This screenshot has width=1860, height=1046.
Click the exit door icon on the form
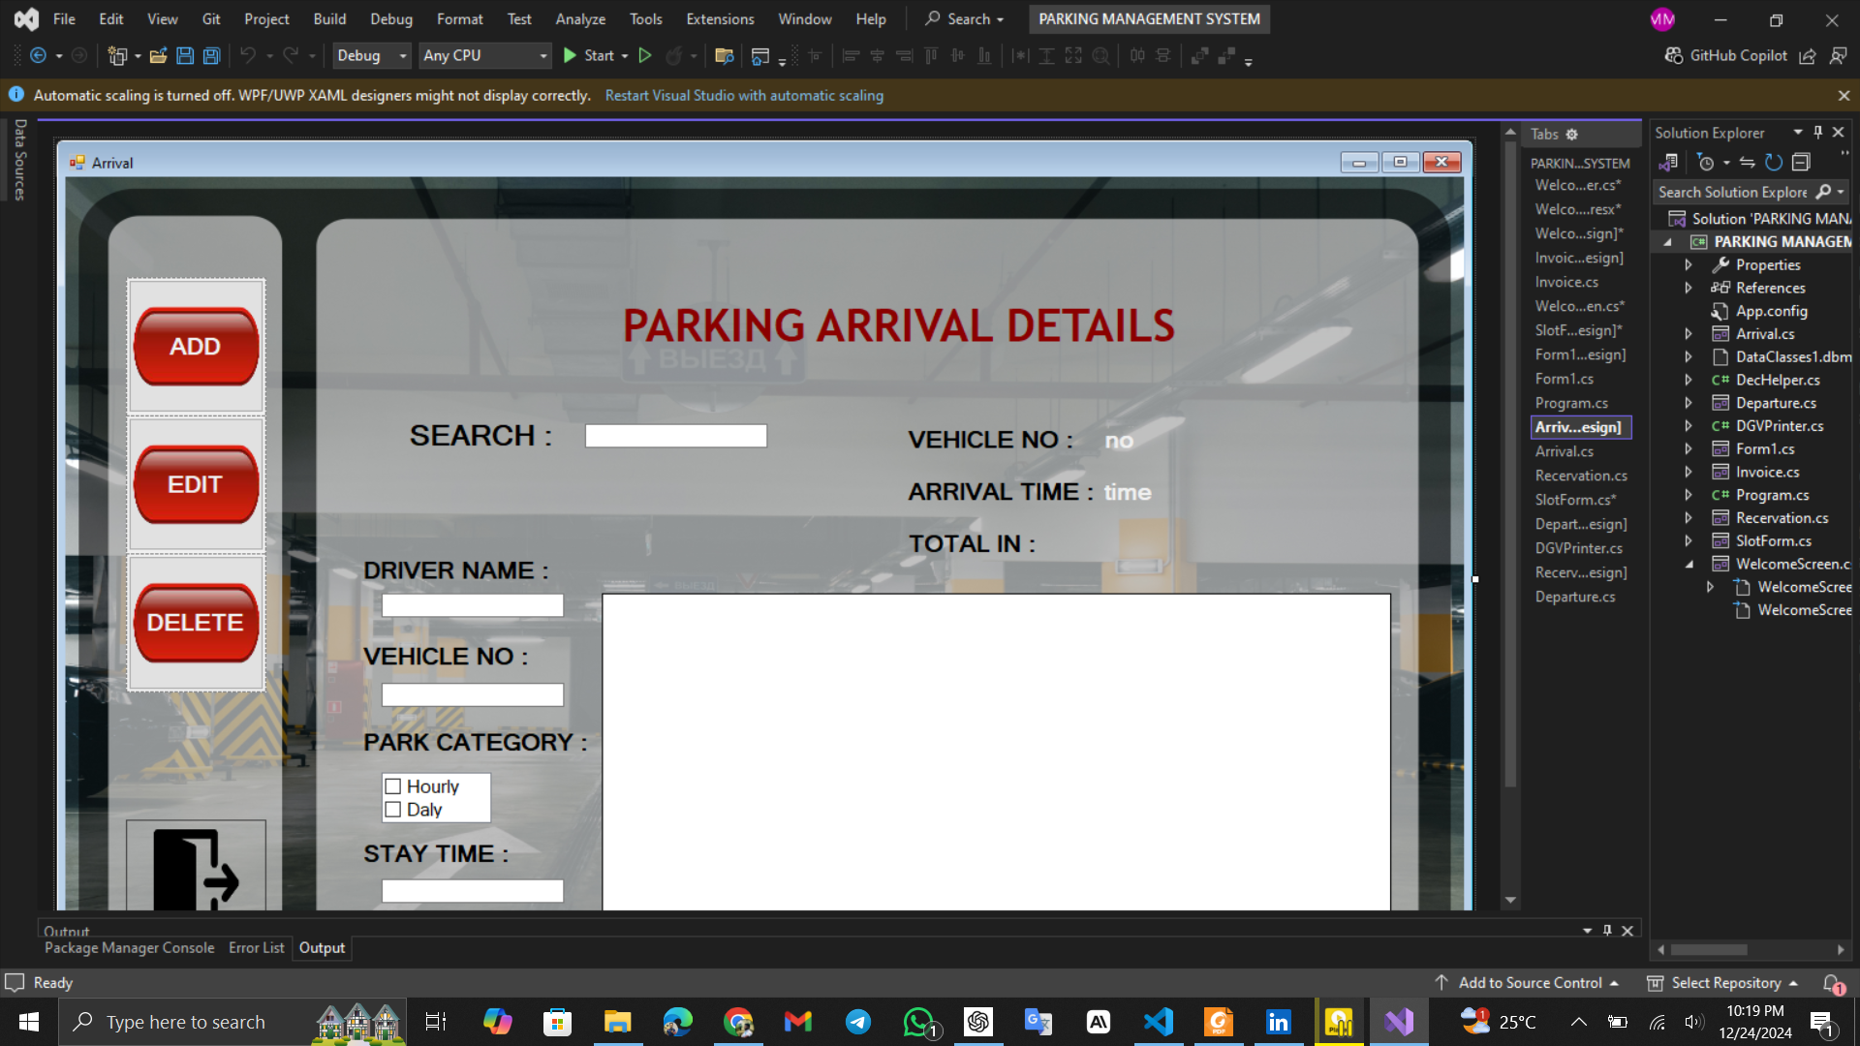point(196,869)
